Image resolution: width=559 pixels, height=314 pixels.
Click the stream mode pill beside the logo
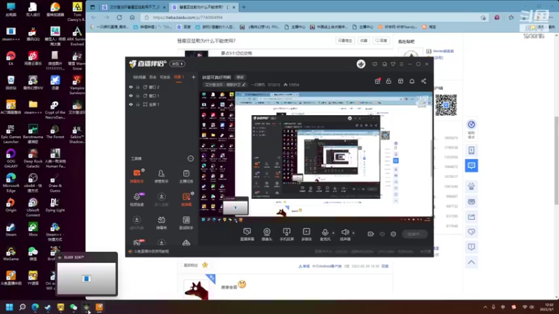pyautogui.click(x=177, y=63)
